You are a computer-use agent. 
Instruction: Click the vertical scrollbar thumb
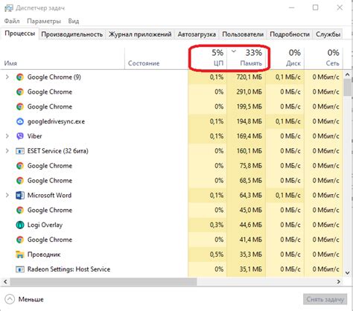tap(347, 88)
